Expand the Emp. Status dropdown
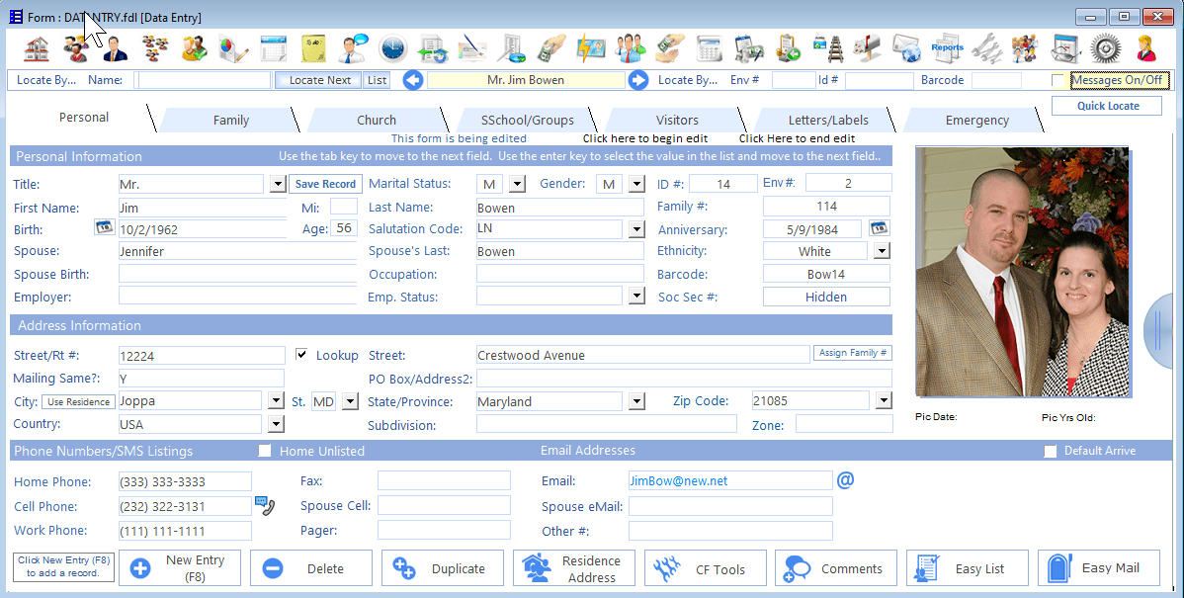 point(636,296)
